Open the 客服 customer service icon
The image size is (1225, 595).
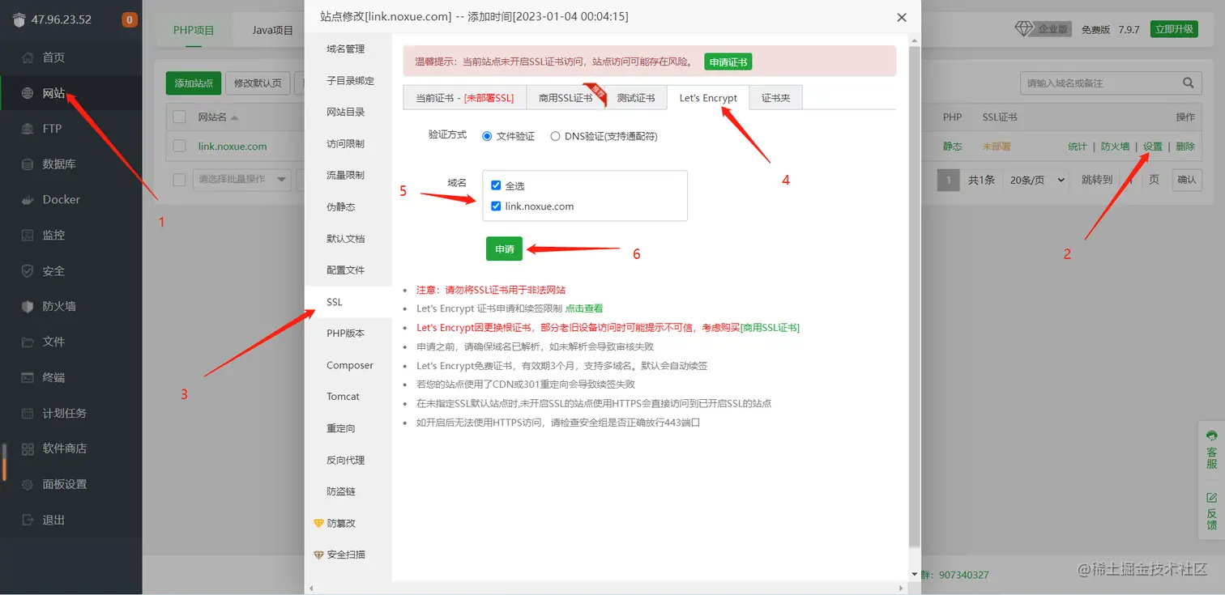click(x=1212, y=436)
